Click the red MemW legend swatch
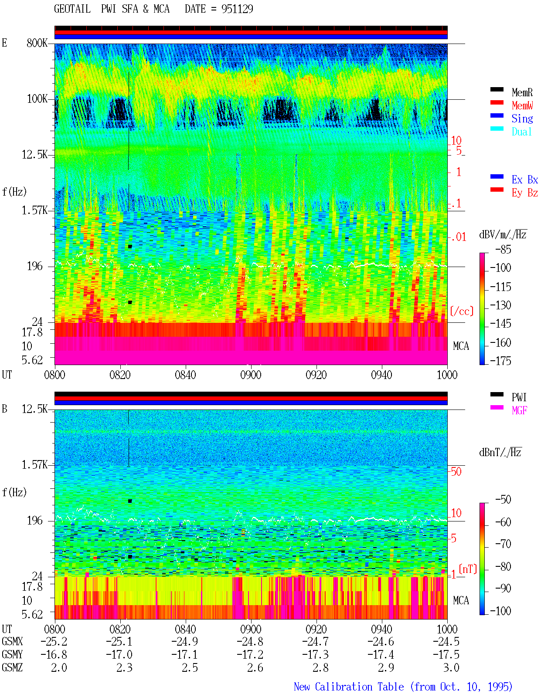This screenshot has height=694, width=558. coord(497,103)
